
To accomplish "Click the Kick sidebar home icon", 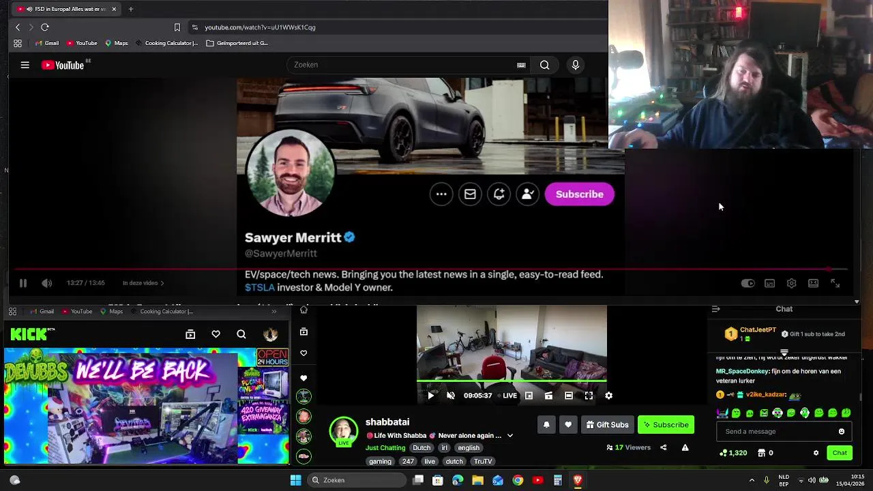I will pos(304,310).
